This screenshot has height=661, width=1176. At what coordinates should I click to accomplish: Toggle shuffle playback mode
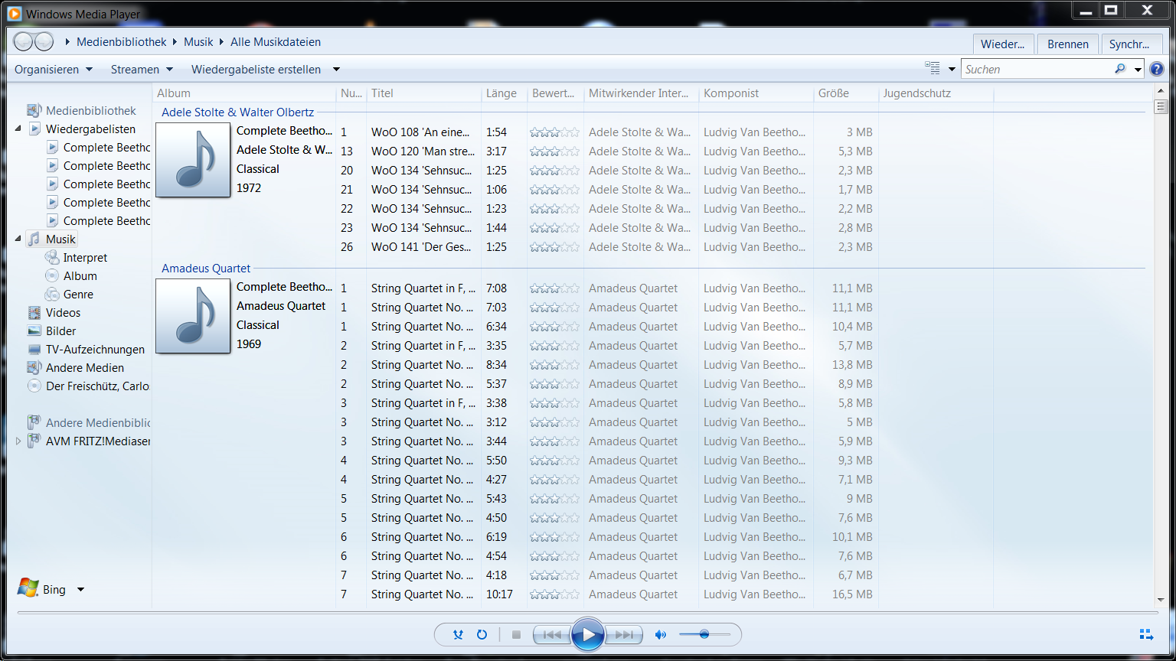(458, 634)
